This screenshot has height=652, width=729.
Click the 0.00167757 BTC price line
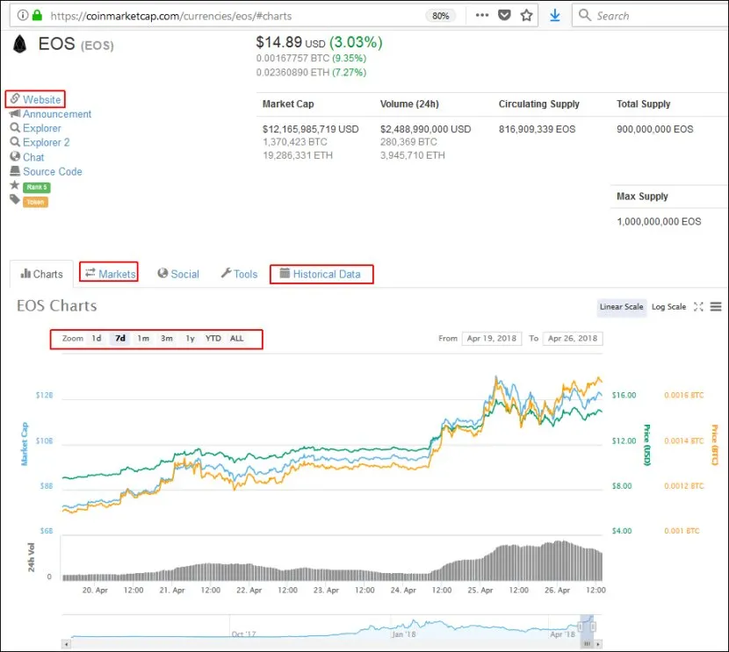(311, 58)
